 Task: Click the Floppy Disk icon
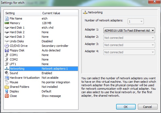tap(7, 50)
